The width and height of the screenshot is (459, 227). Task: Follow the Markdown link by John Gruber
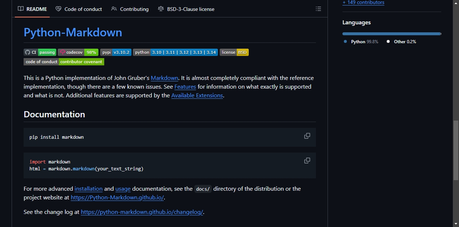tap(164, 78)
